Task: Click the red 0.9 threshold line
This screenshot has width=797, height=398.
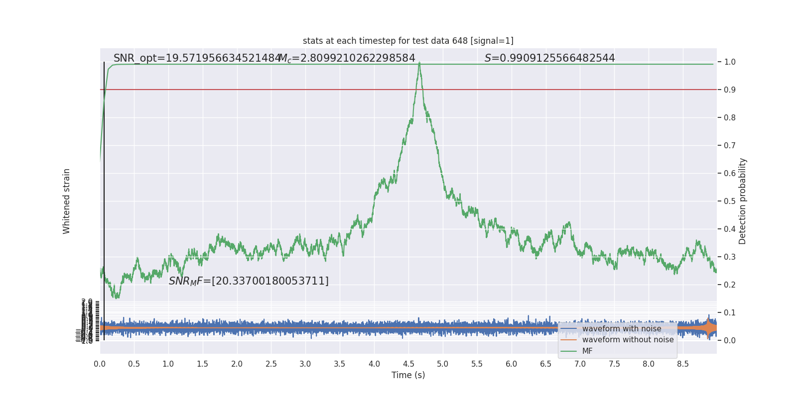Action: [x=408, y=90]
